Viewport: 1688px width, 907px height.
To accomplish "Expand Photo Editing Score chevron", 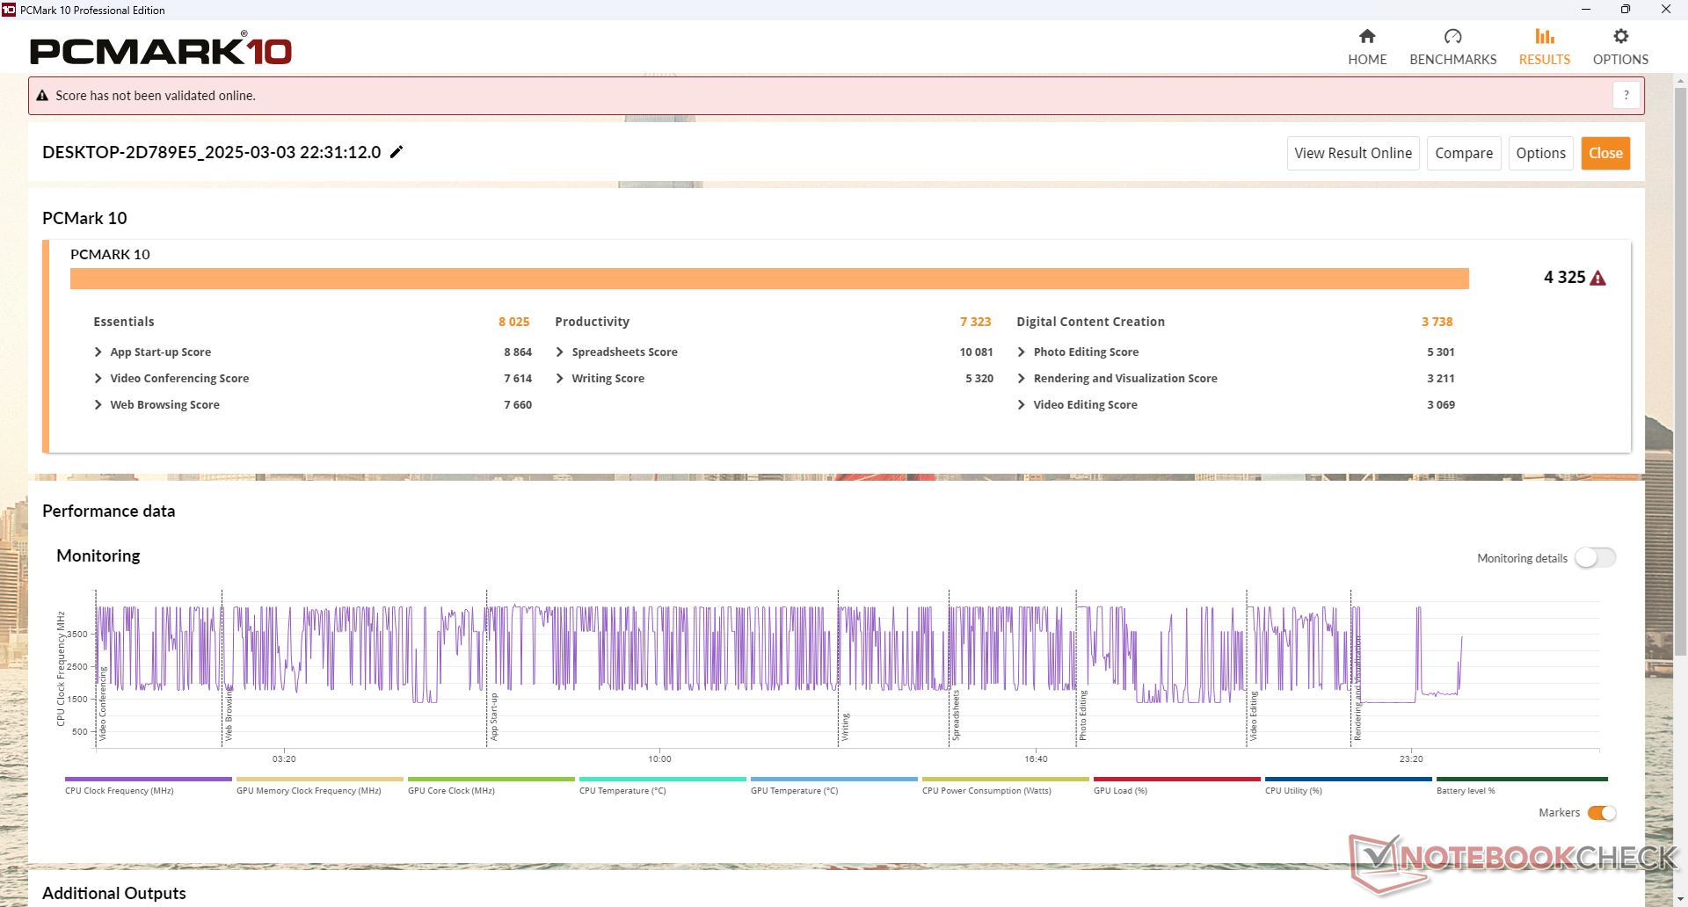I will (x=1022, y=352).
